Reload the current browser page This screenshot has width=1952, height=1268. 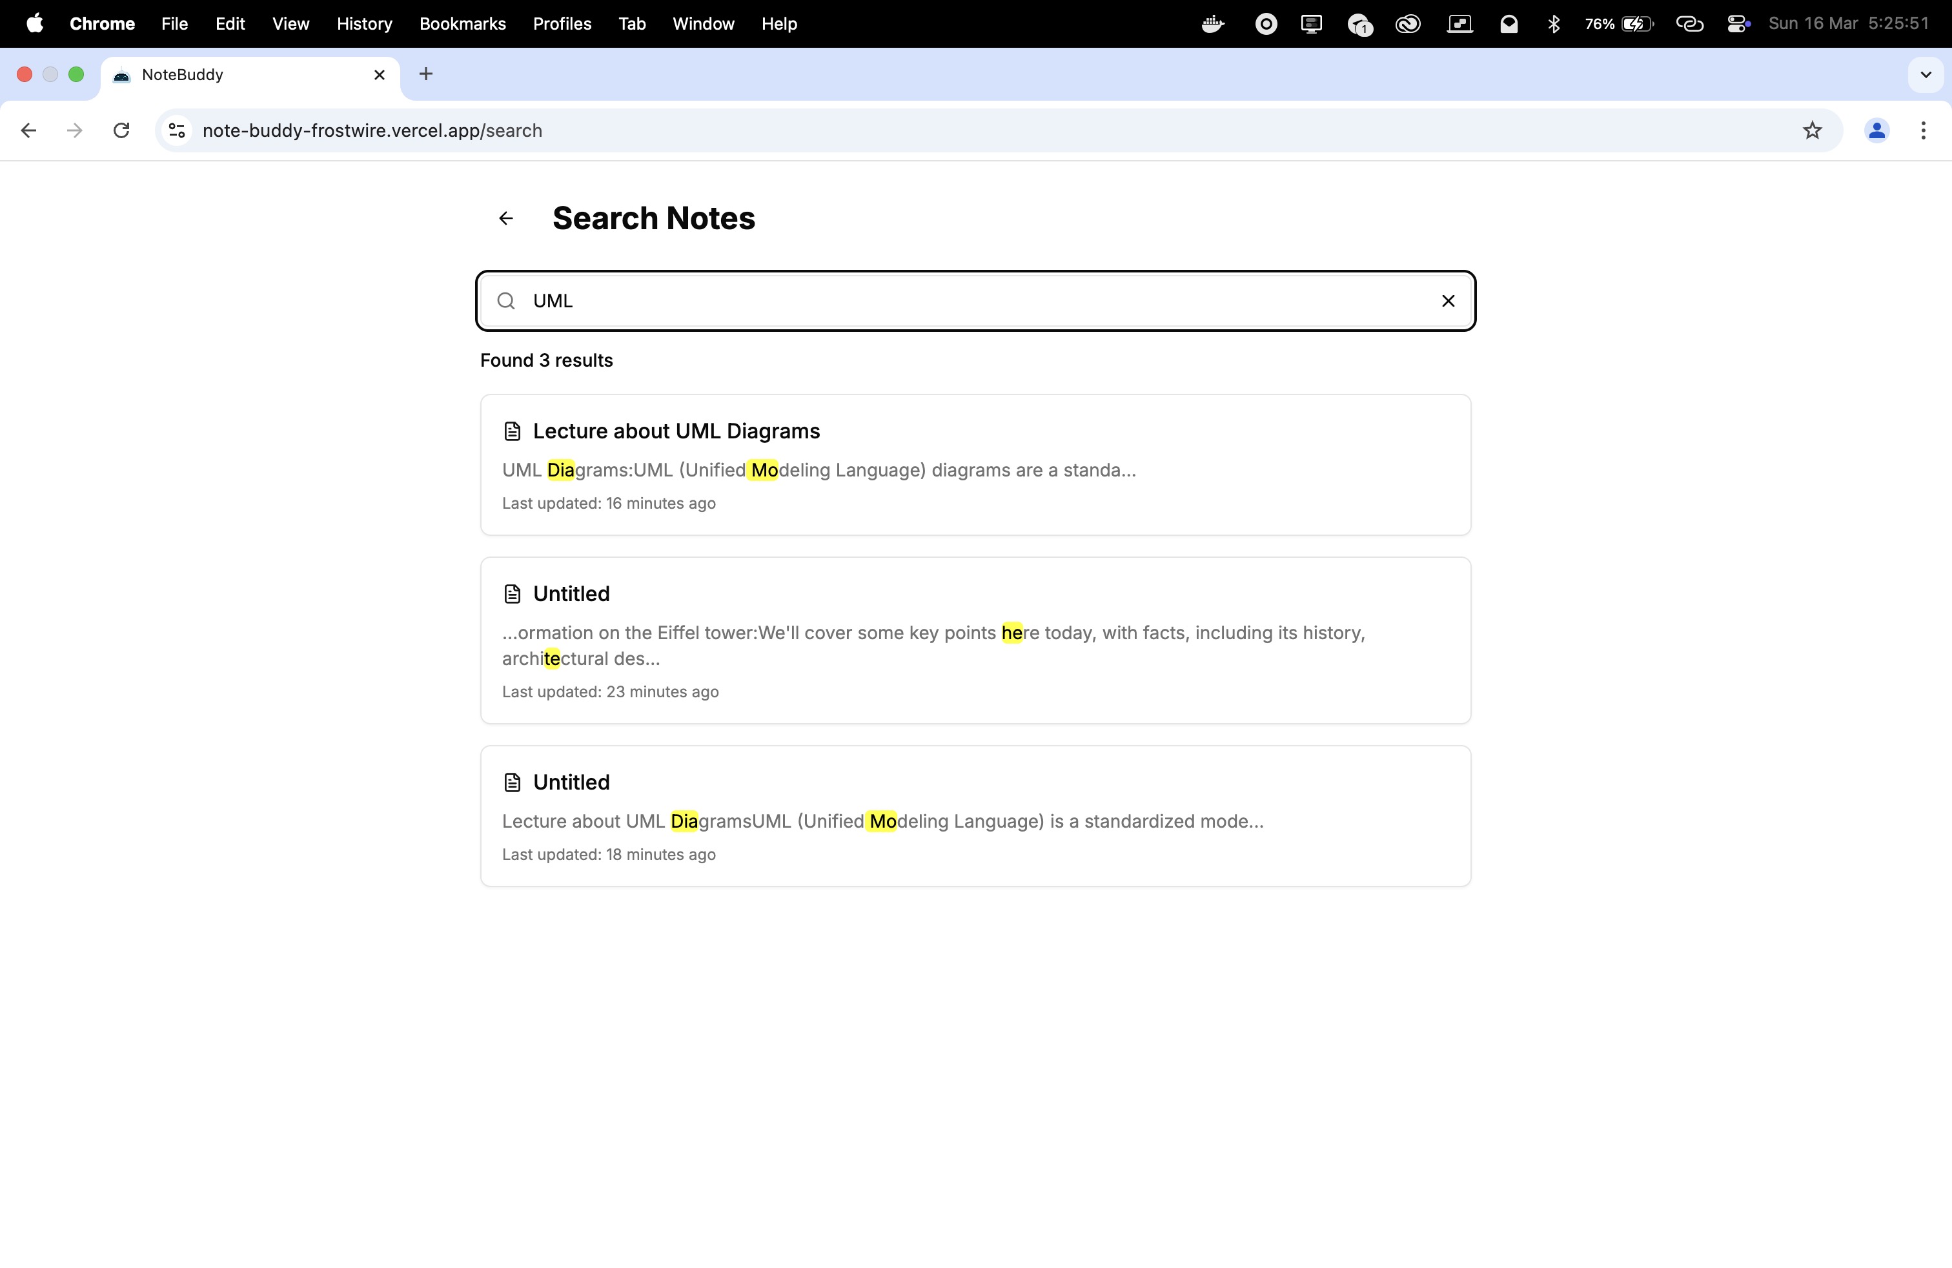coord(121,130)
